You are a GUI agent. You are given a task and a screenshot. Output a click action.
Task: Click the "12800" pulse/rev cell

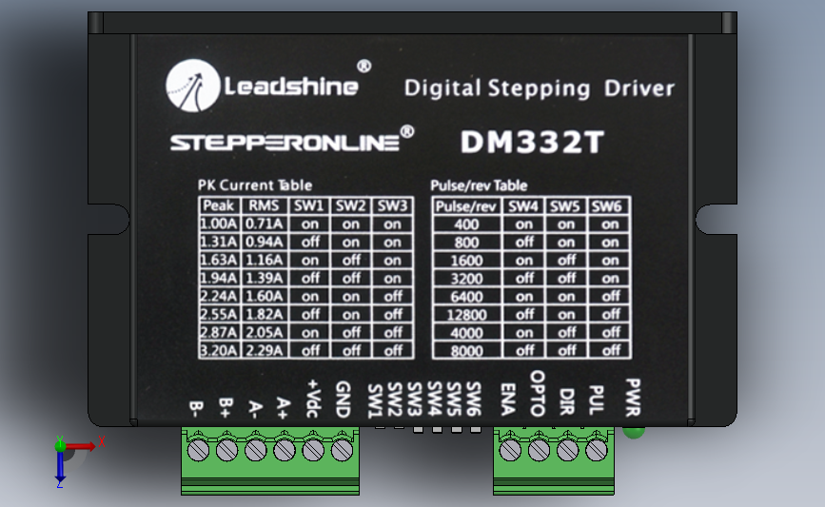click(466, 315)
